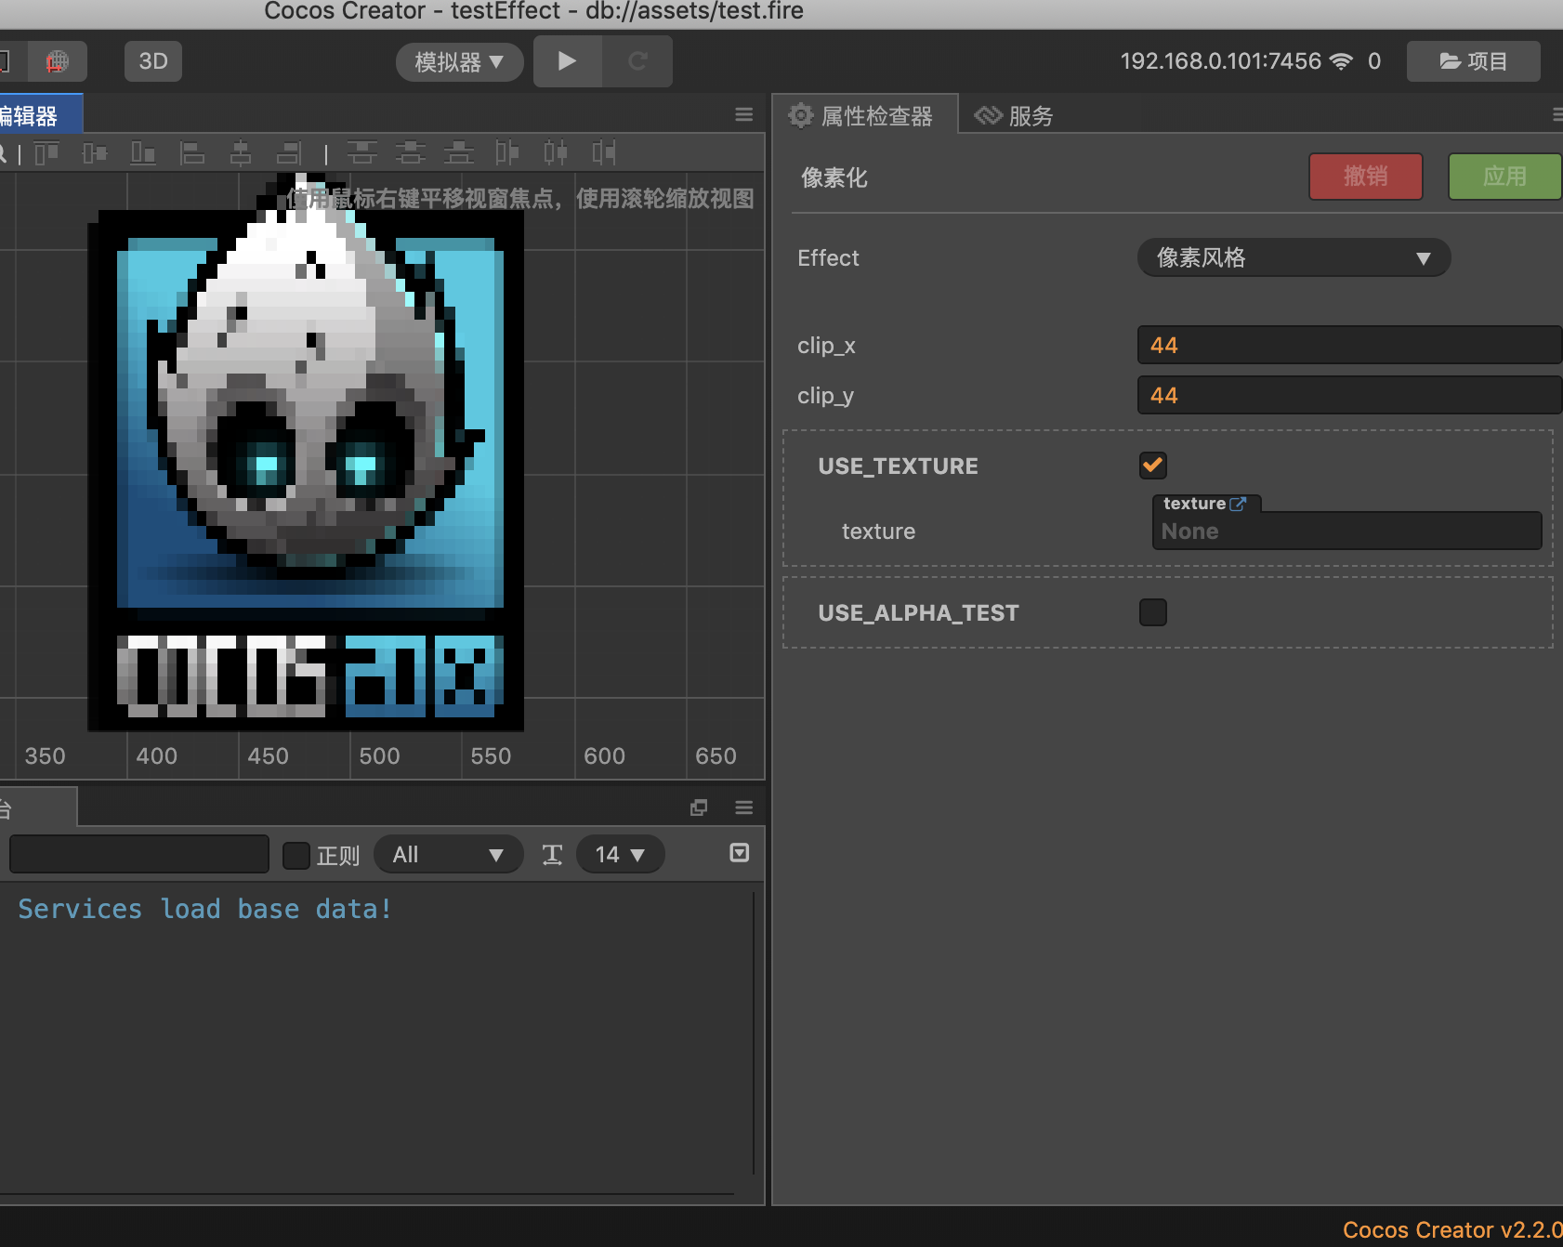Distribute nodes by bottom edges

(459, 152)
